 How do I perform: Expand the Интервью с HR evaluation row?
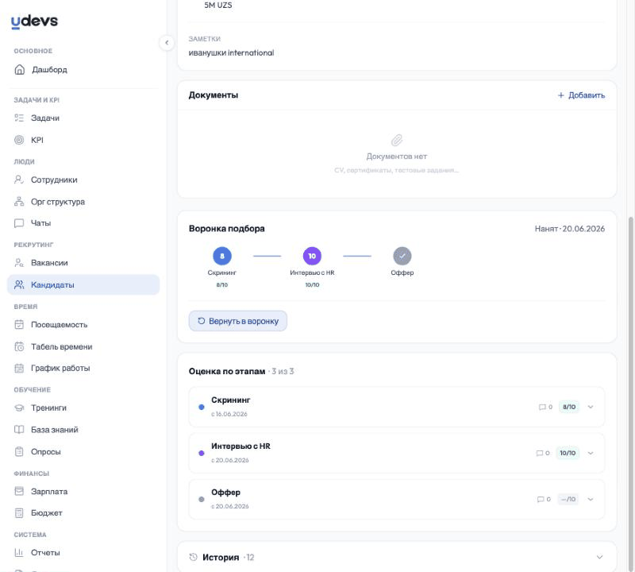point(591,453)
